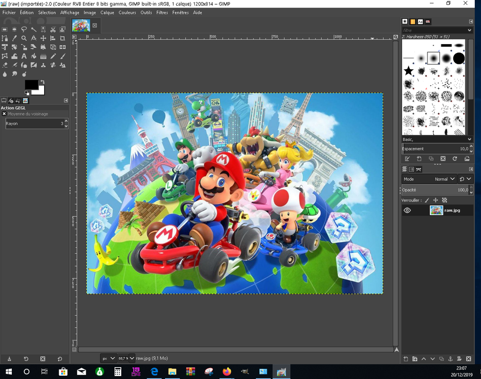Select the Clone stamp tool
481x379 pixels.
point(43,65)
